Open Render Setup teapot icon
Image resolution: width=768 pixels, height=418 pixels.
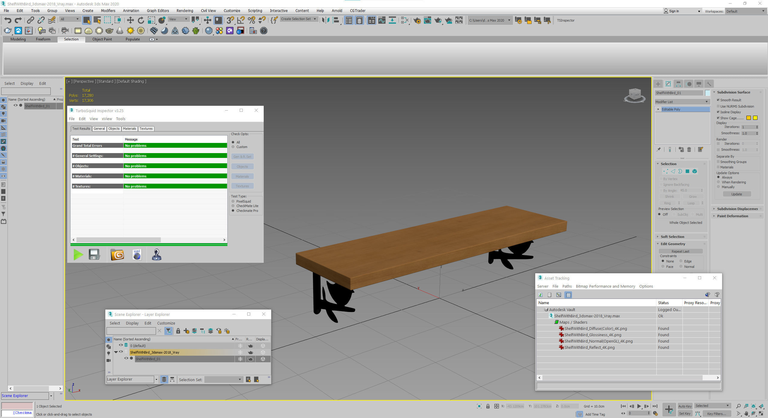[417, 20]
